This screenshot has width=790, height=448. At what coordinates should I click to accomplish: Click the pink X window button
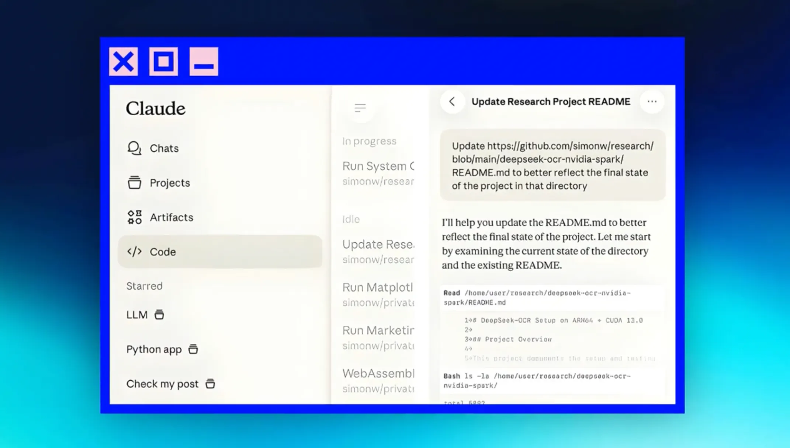click(x=124, y=62)
